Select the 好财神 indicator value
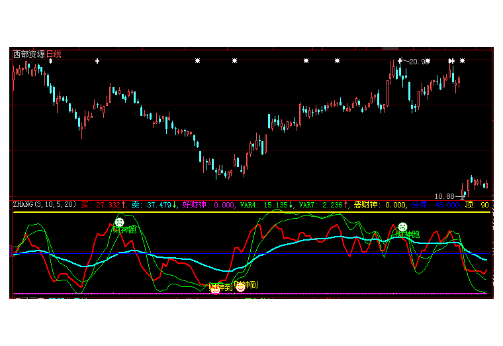503x346 pixels. coord(209,205)
